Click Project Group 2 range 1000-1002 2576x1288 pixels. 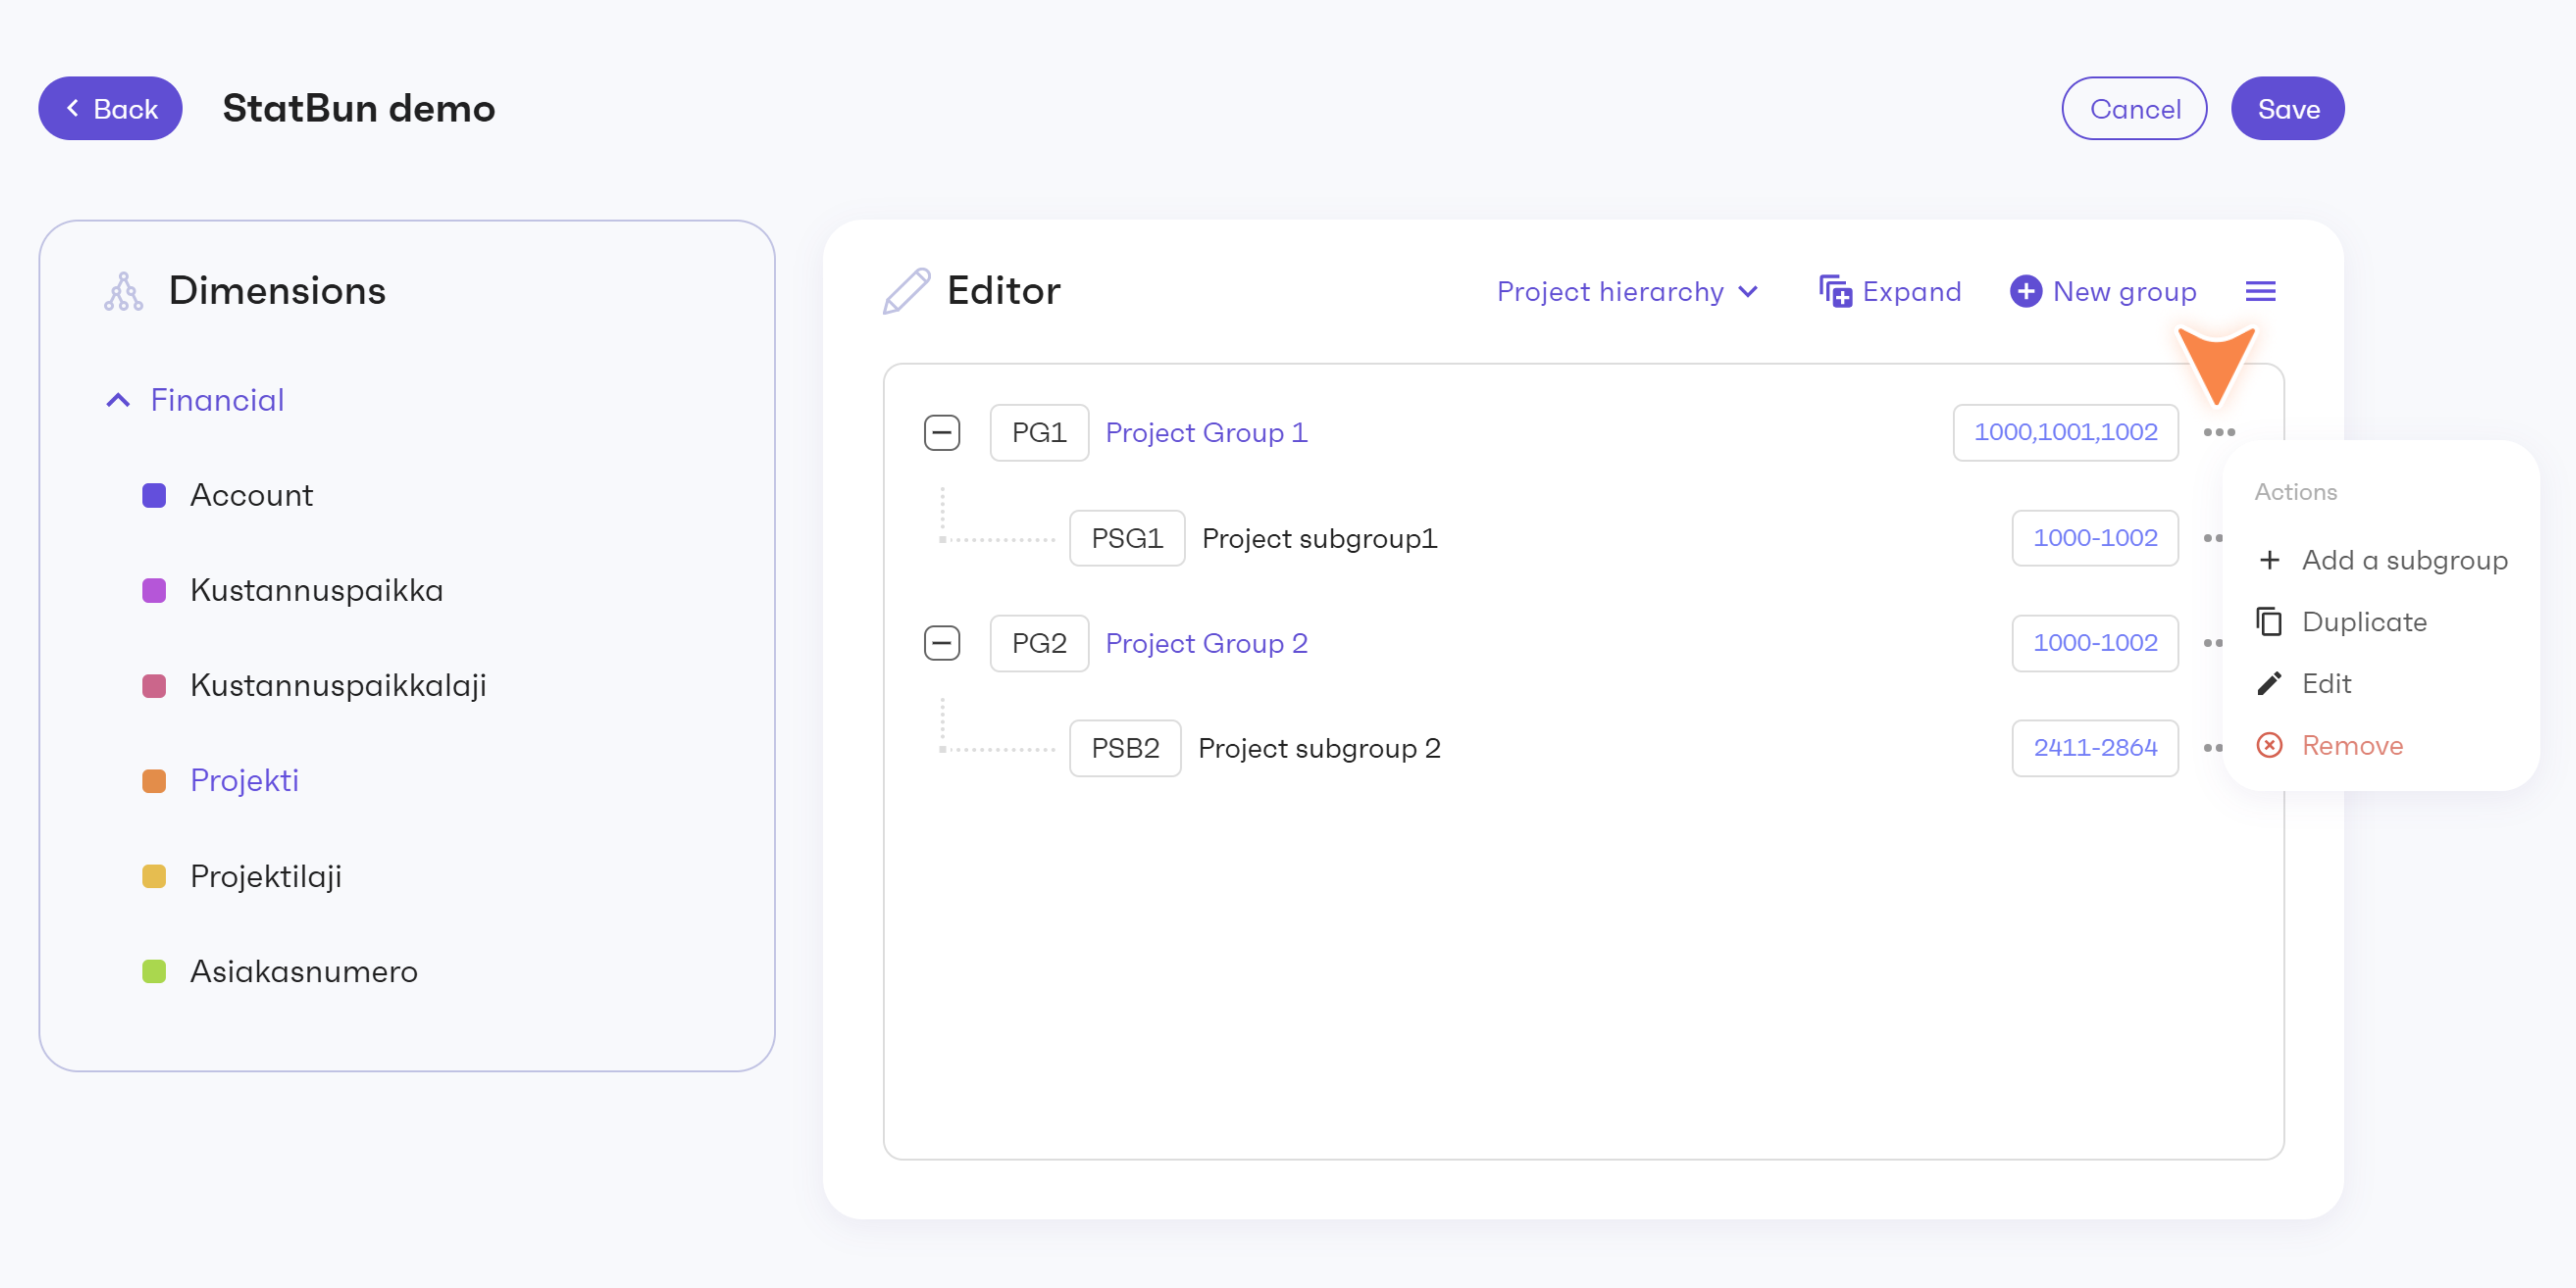click(x=2095, y=643)
